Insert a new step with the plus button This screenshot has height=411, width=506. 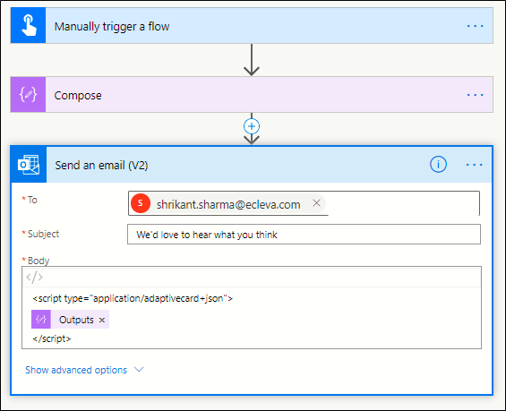(252, 126)
